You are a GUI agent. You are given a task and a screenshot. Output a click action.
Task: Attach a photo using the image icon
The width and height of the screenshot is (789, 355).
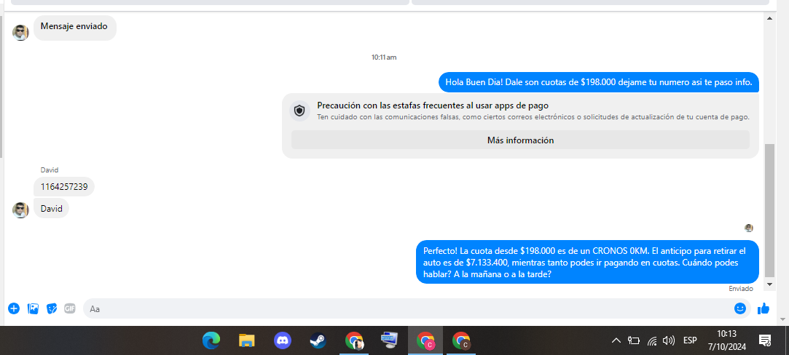point(33,308)
